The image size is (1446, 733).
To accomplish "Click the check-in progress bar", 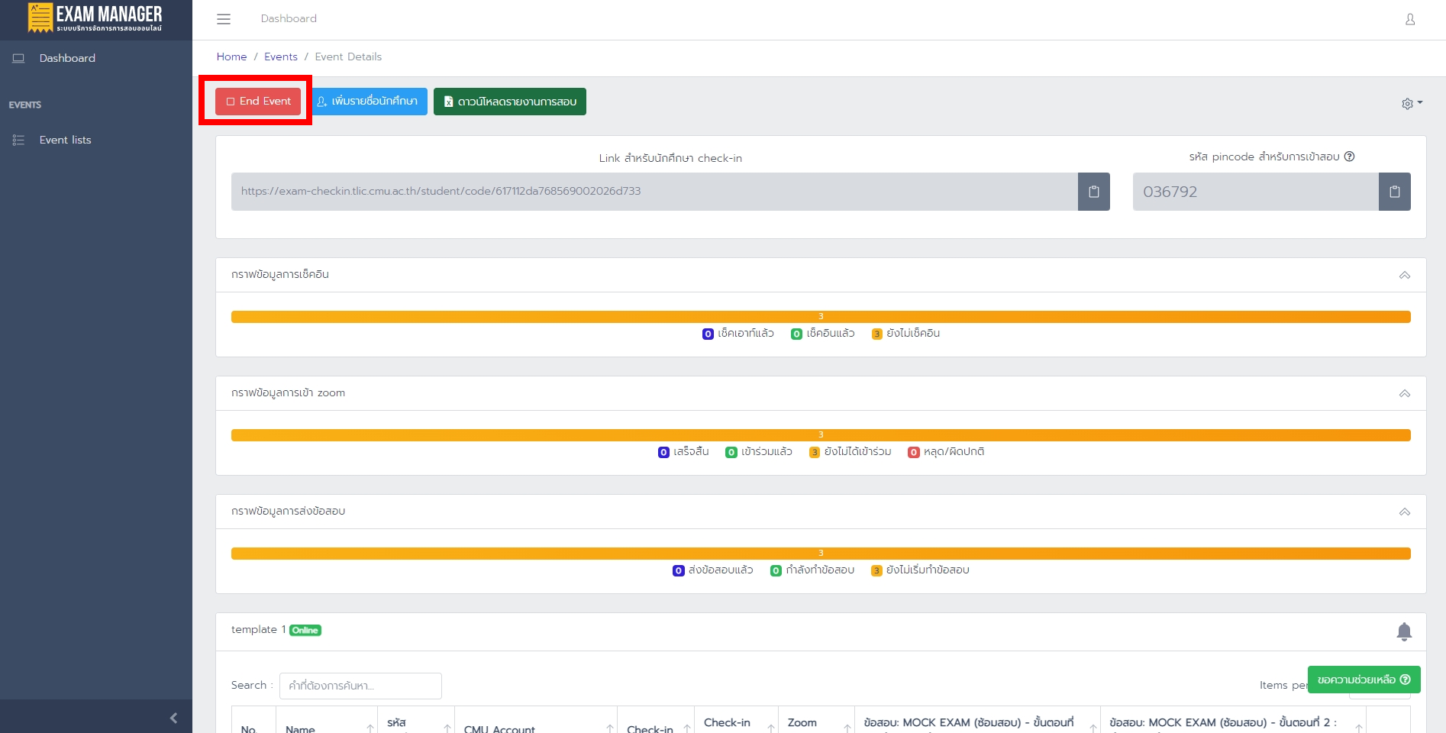I will pos(821,317).
